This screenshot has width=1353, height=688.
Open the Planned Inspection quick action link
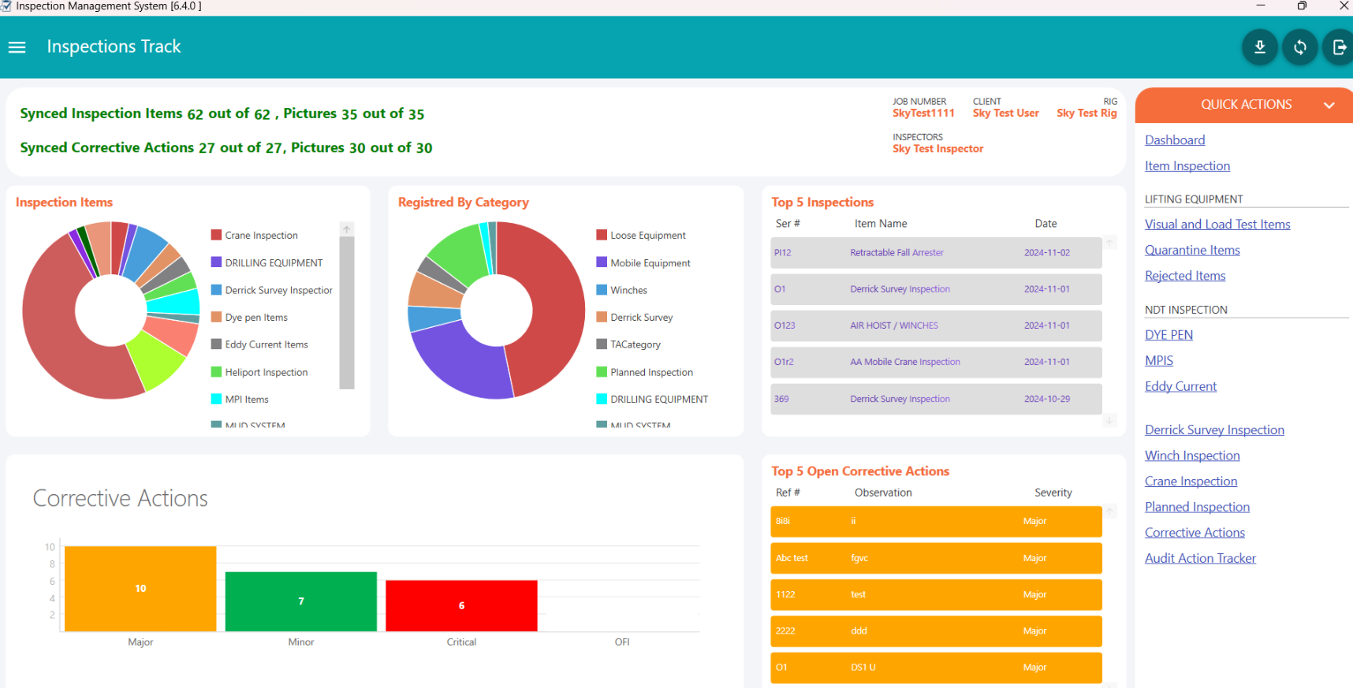point(1197,507)
